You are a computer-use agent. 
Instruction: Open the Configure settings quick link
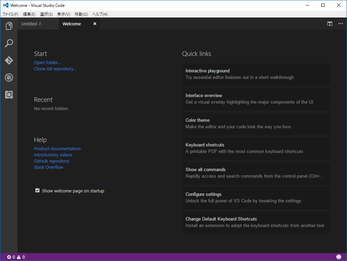tap(256, 198)
